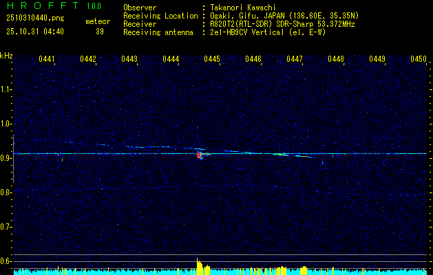Screen dimensions: 433x275
Task: Click the bright red meteor echo burst
Action: [200, 155]
